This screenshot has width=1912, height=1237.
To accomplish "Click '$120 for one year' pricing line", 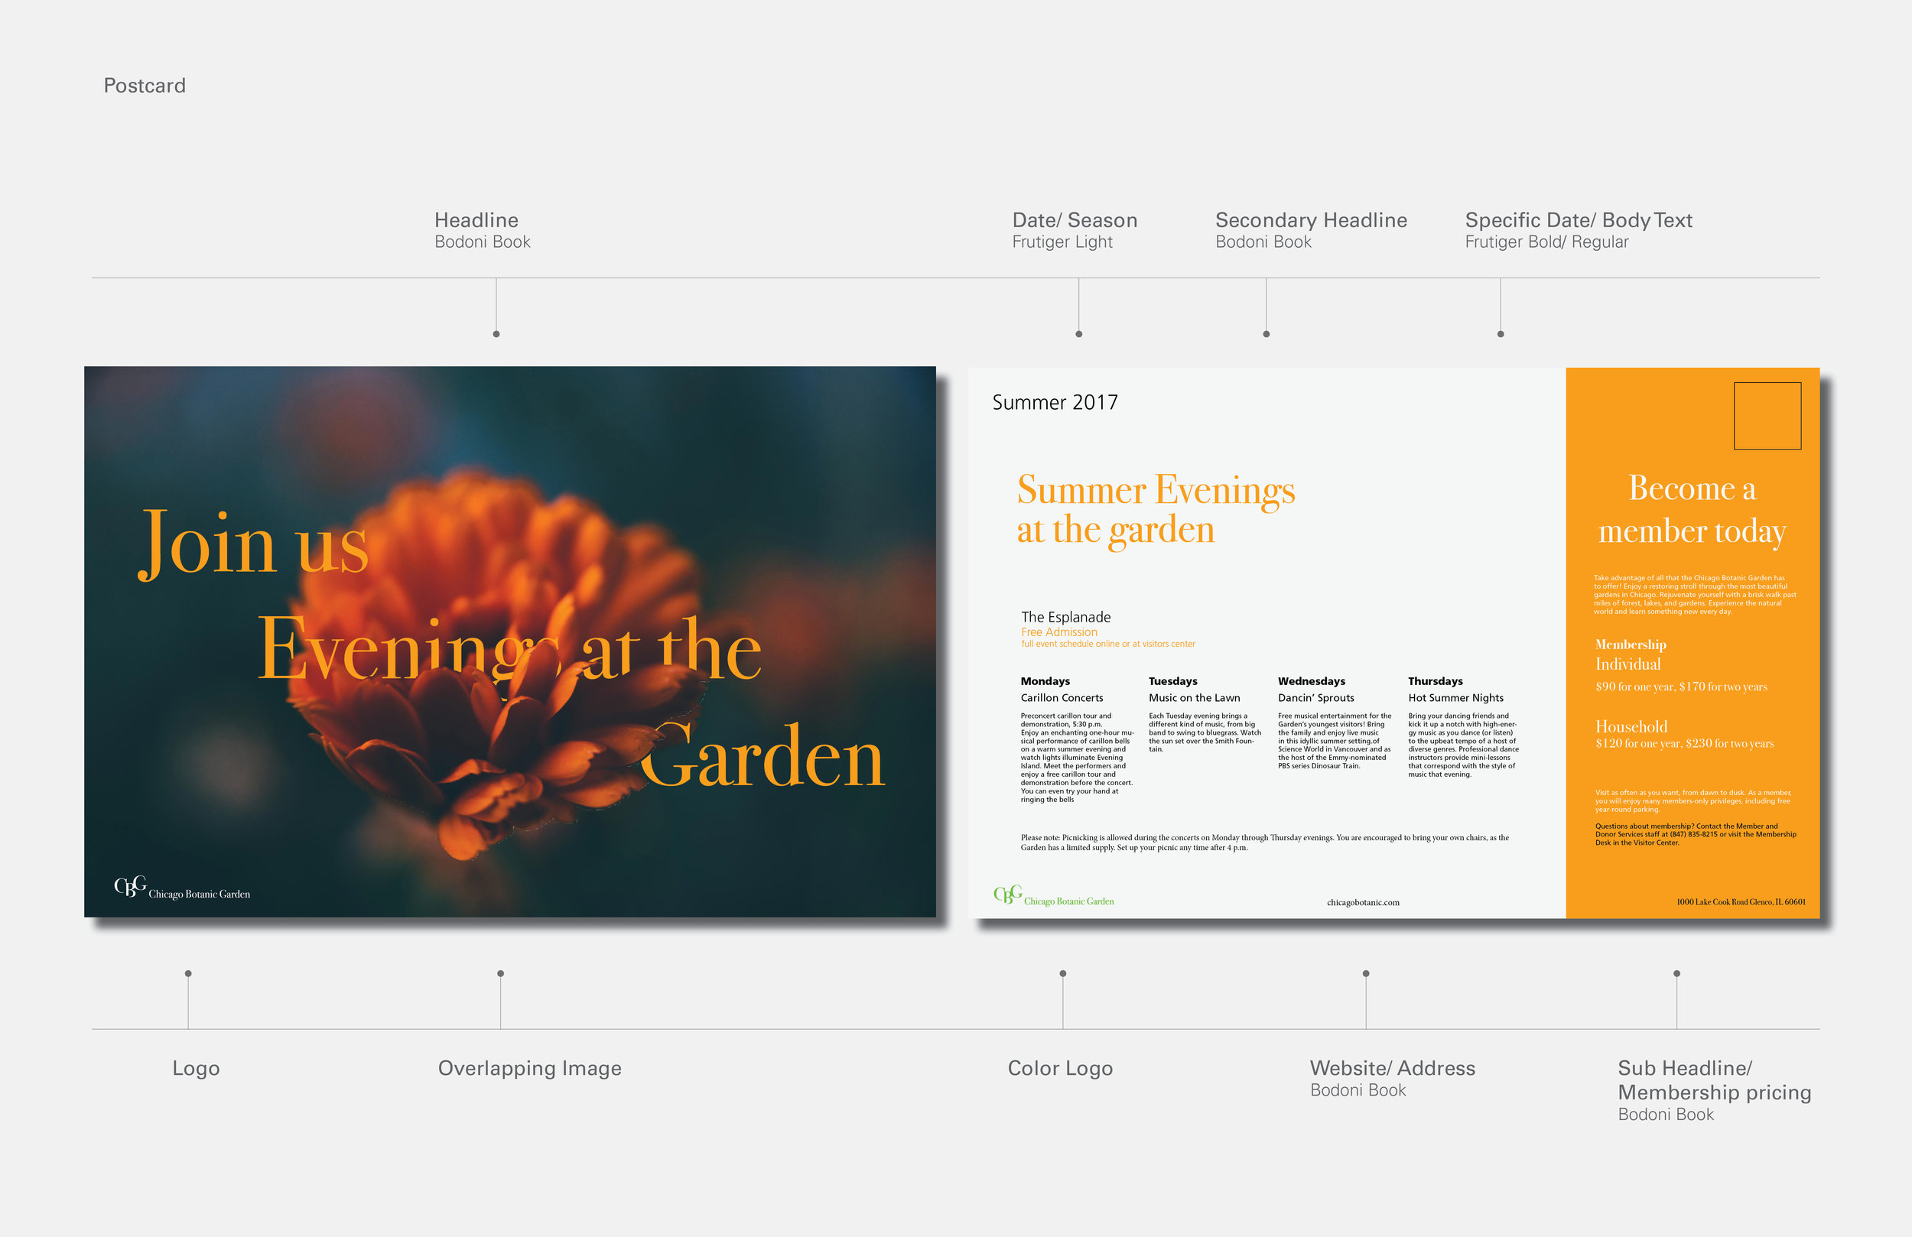I will (1684, 744).
